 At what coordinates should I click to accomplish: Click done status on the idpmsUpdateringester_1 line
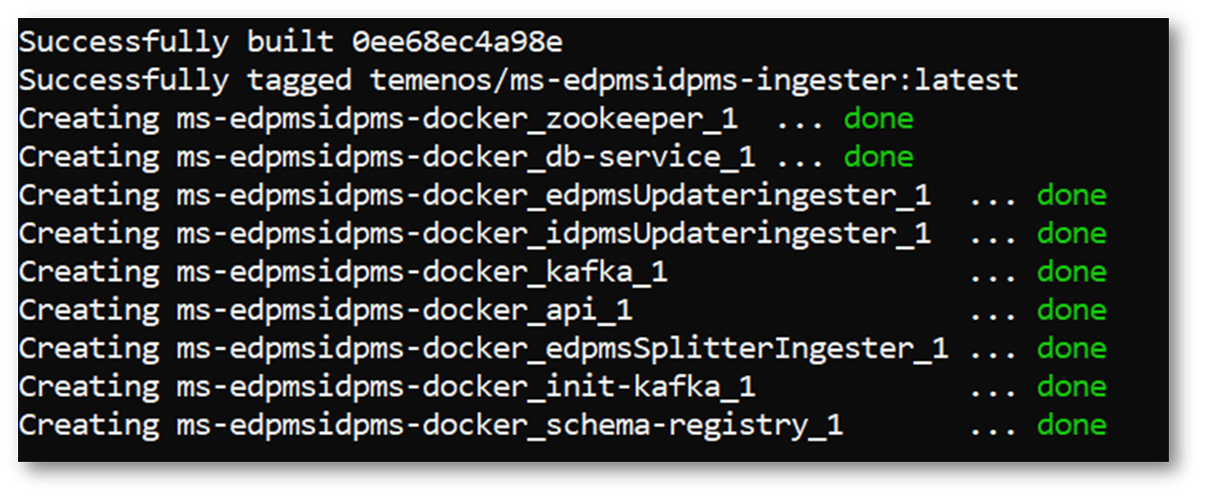(1071, 233)
